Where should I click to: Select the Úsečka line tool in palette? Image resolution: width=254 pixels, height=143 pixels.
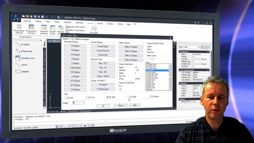click(23, 44)
